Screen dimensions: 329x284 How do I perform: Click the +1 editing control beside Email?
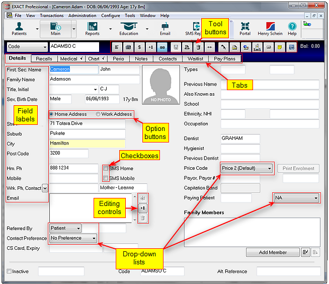(x=143, y=208)
